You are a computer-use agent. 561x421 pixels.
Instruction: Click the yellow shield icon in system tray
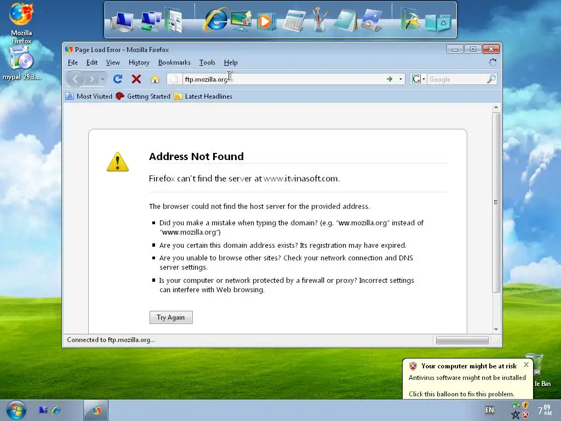pyautogui.click(x=525, y=405)
